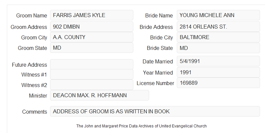Viewport: 265px width, 133px height.
Task: Click the Bride Address input box
Action: click(x=218, y=27)
